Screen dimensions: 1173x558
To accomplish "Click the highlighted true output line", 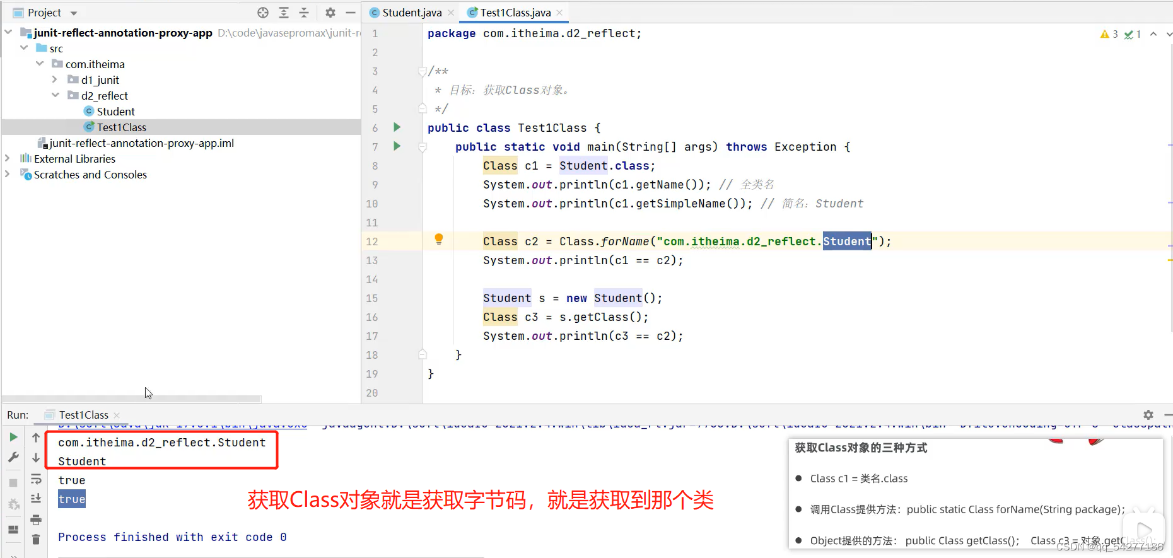I will (72, 499).
